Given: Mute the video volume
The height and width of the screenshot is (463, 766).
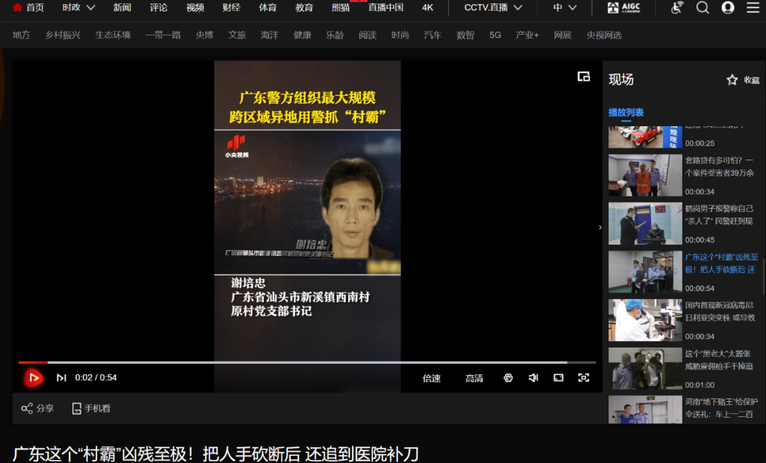Looking at the screenshot, I should (x=533, y=378).
